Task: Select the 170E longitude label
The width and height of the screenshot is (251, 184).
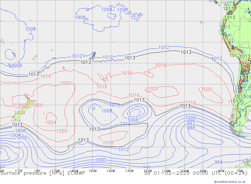Action: pos(19,171)
